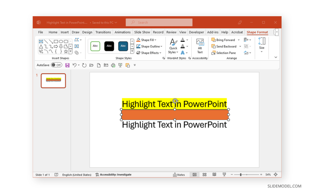
Task: Choose the triangle shape in shapes gallery
Action: (41, 46)
